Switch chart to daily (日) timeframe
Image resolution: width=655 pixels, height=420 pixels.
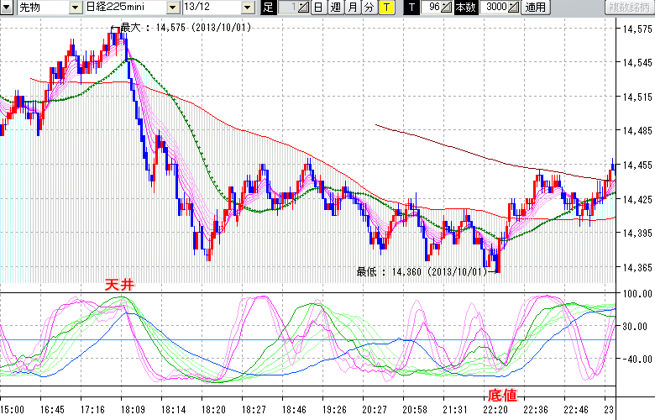pyautogui.click(x=317, y=8)
